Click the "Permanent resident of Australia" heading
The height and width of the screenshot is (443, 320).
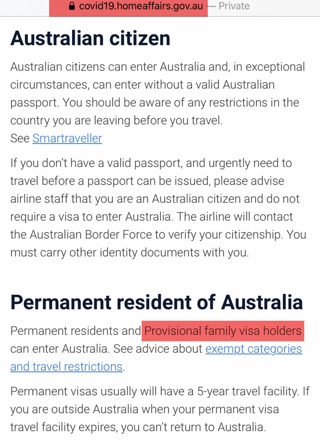156,302
